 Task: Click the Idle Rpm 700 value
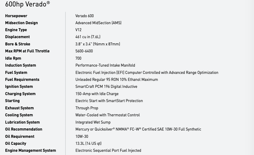tap(78, 58)
